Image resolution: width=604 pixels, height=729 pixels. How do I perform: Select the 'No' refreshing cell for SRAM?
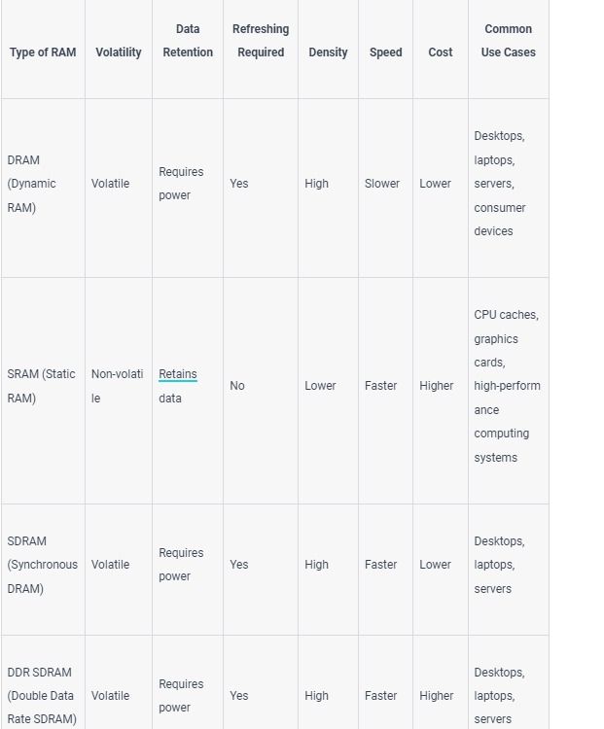click(237, 386)
